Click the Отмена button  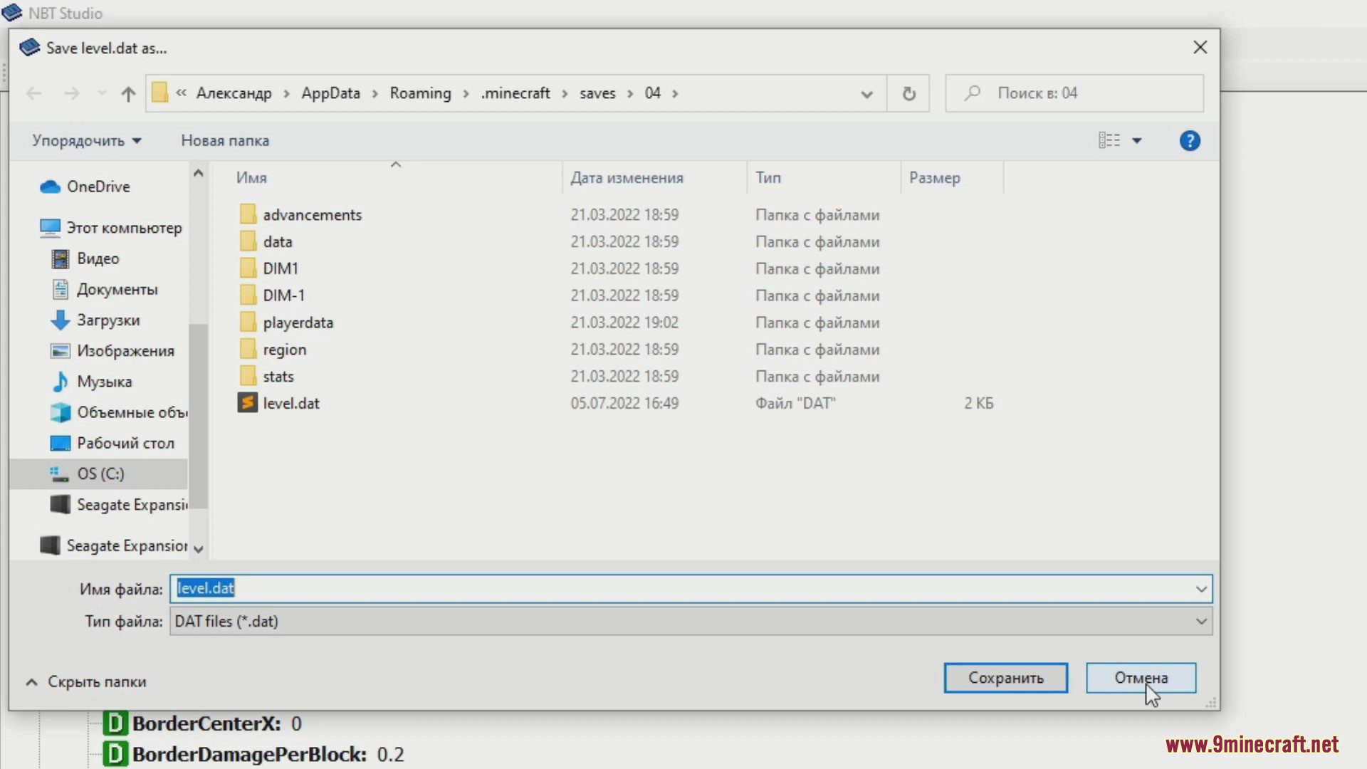point(1141,678)
